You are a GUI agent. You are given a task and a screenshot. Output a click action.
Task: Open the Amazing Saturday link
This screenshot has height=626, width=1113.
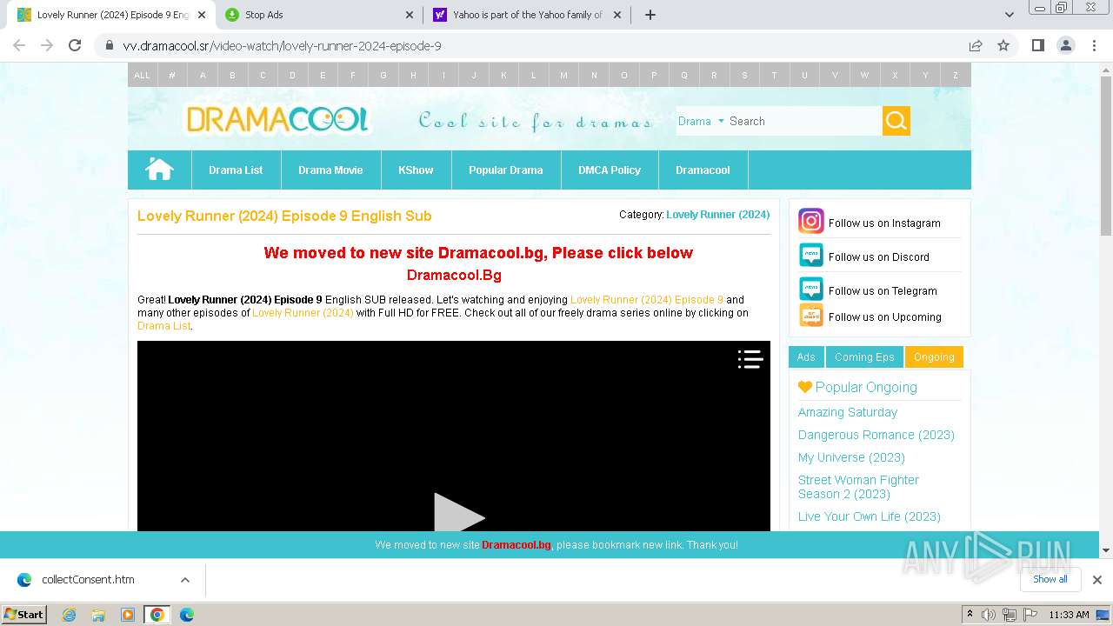click(x=848, y=412)
